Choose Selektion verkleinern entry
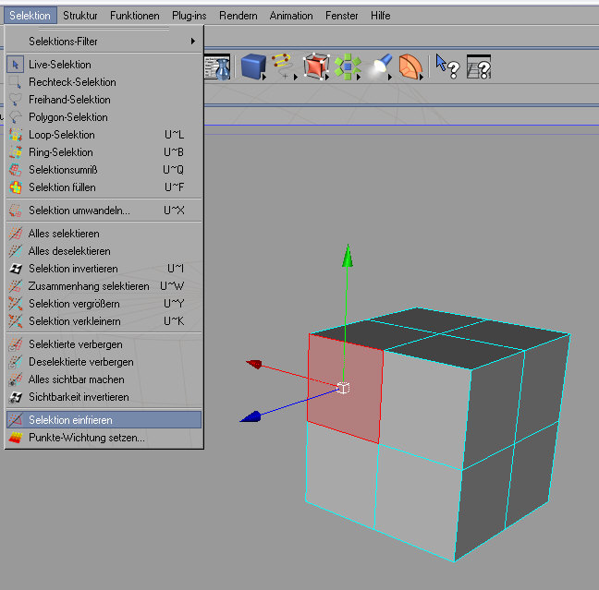The width and height of the screenshot is (599, 590). point(104,321)
